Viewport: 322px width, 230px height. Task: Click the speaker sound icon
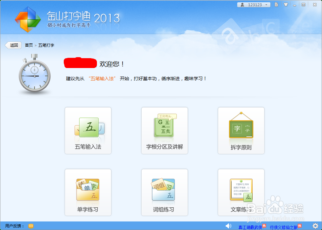pyautogui.click(x=228, y=226)
